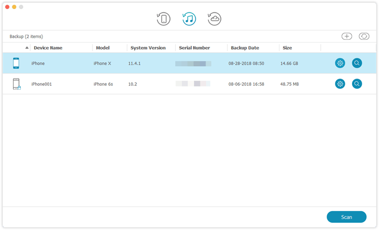
Task: Sort by Model column header
Action: coord(103,48)
